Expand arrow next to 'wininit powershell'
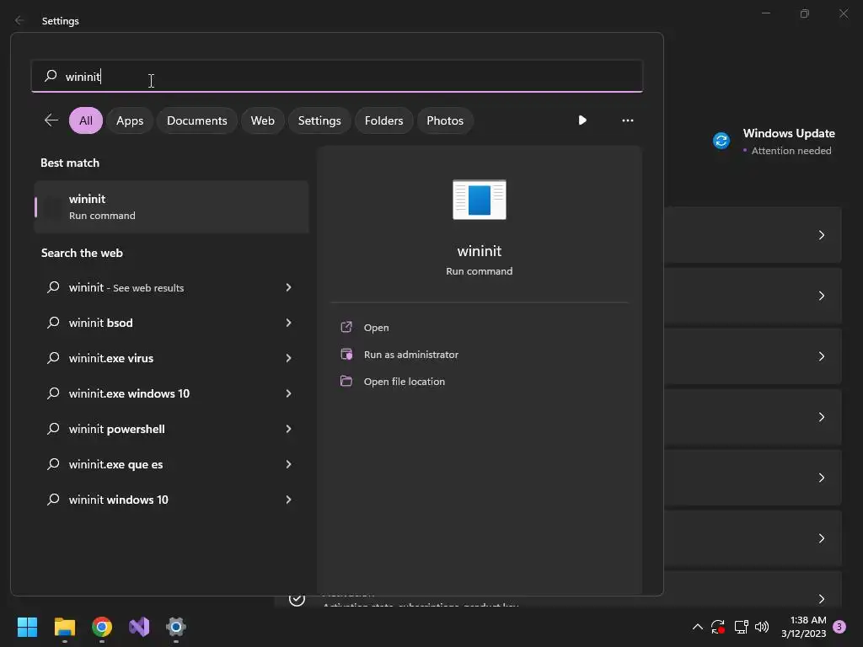This screenshot has height=647, width=863. click(x=288, y=429)
